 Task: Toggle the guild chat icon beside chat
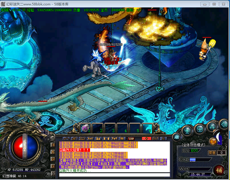tap(53, 166)
